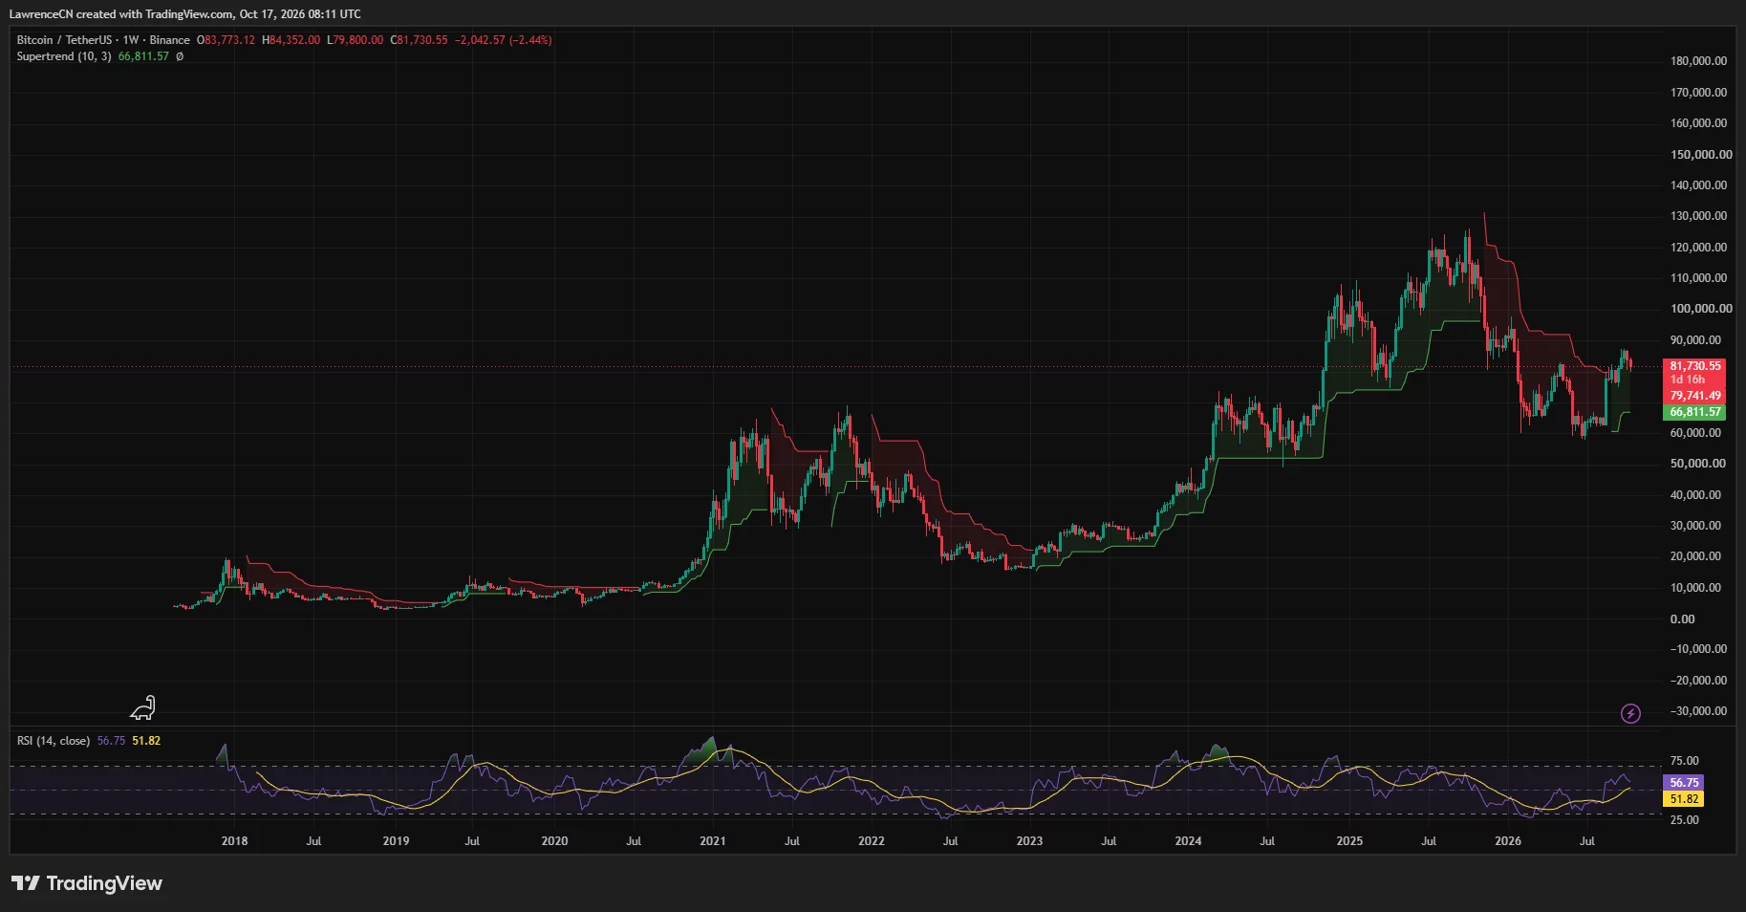Click the 0.00 price axis label
The image size is (1746, 912).
coord(1682,619)
